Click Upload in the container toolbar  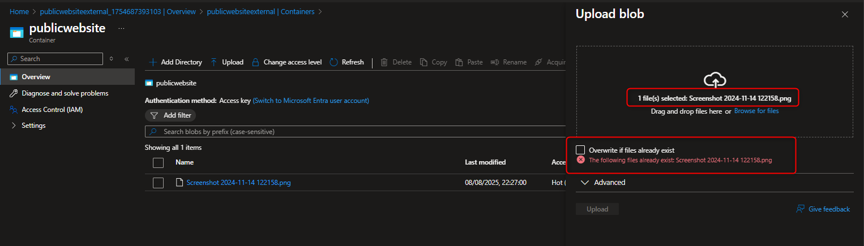tap(226, 62)
